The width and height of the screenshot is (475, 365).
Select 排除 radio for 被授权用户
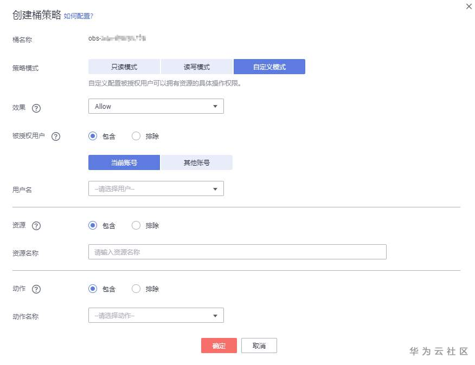136,136
